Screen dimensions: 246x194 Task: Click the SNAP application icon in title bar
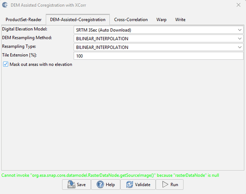coord(5,5)
